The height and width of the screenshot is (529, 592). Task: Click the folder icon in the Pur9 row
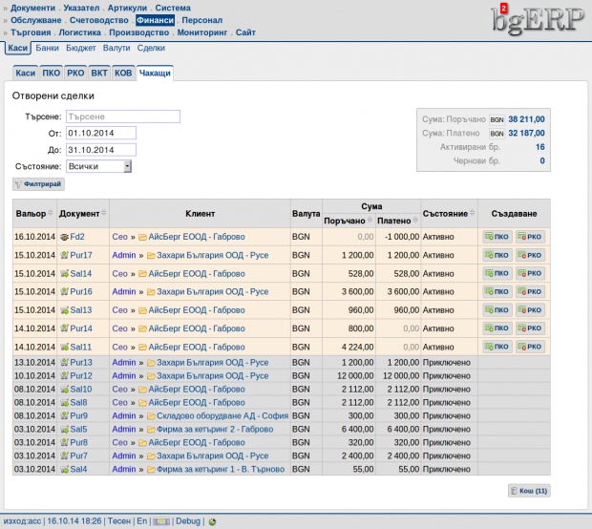[x=151, y=416]
